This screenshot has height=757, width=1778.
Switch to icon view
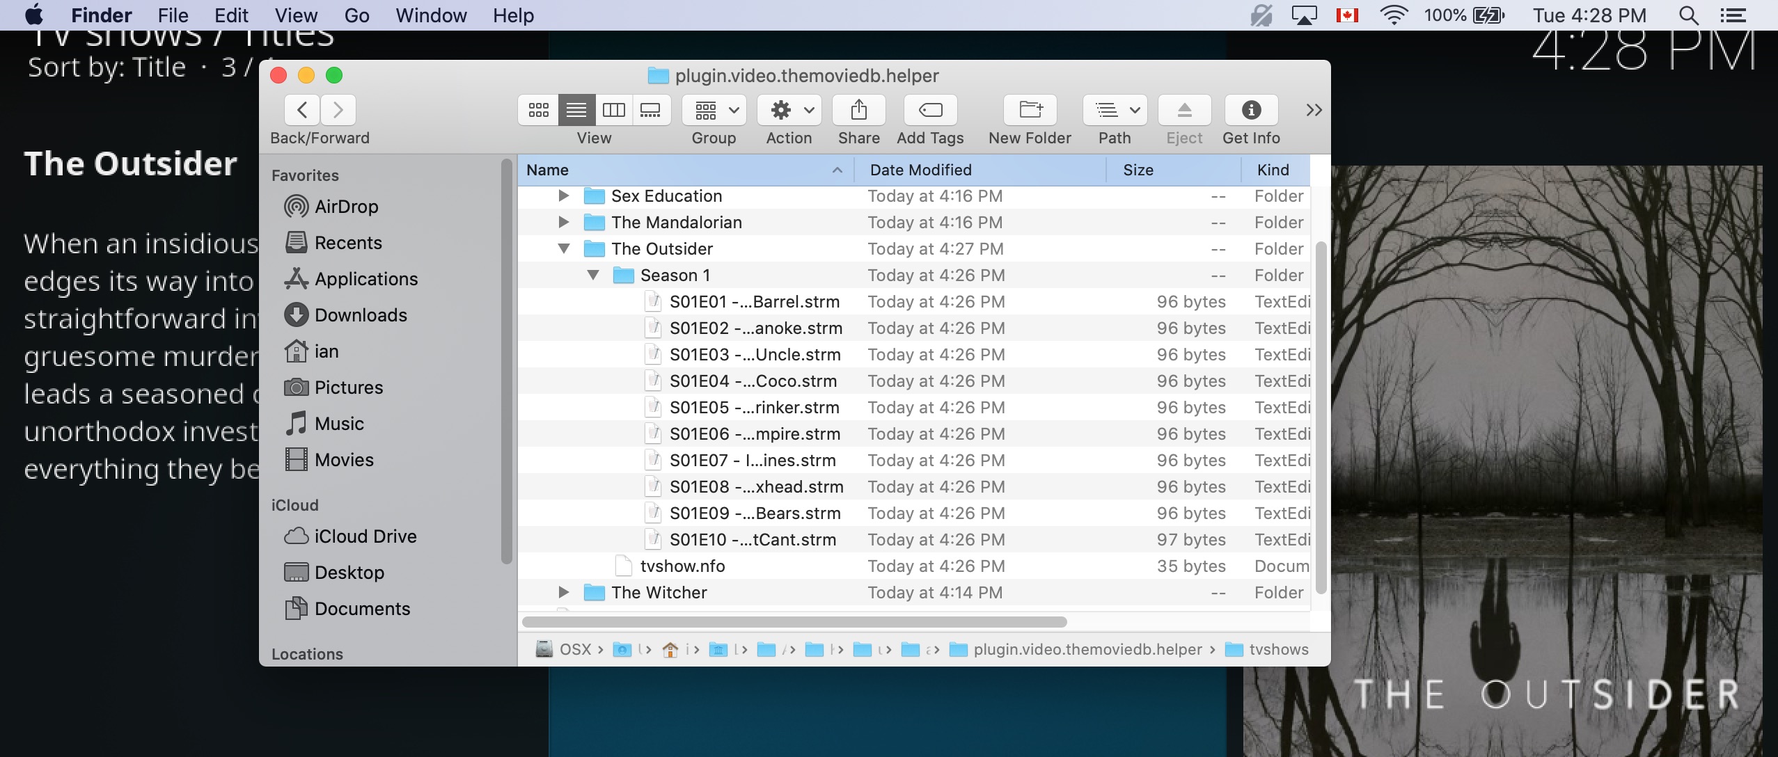pos(538,110)
